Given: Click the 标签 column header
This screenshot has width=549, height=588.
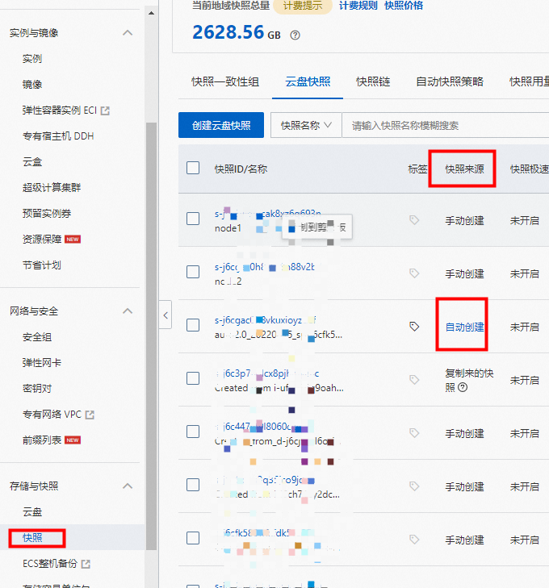Looking at the screenshot, I should (x=417, y=169).
